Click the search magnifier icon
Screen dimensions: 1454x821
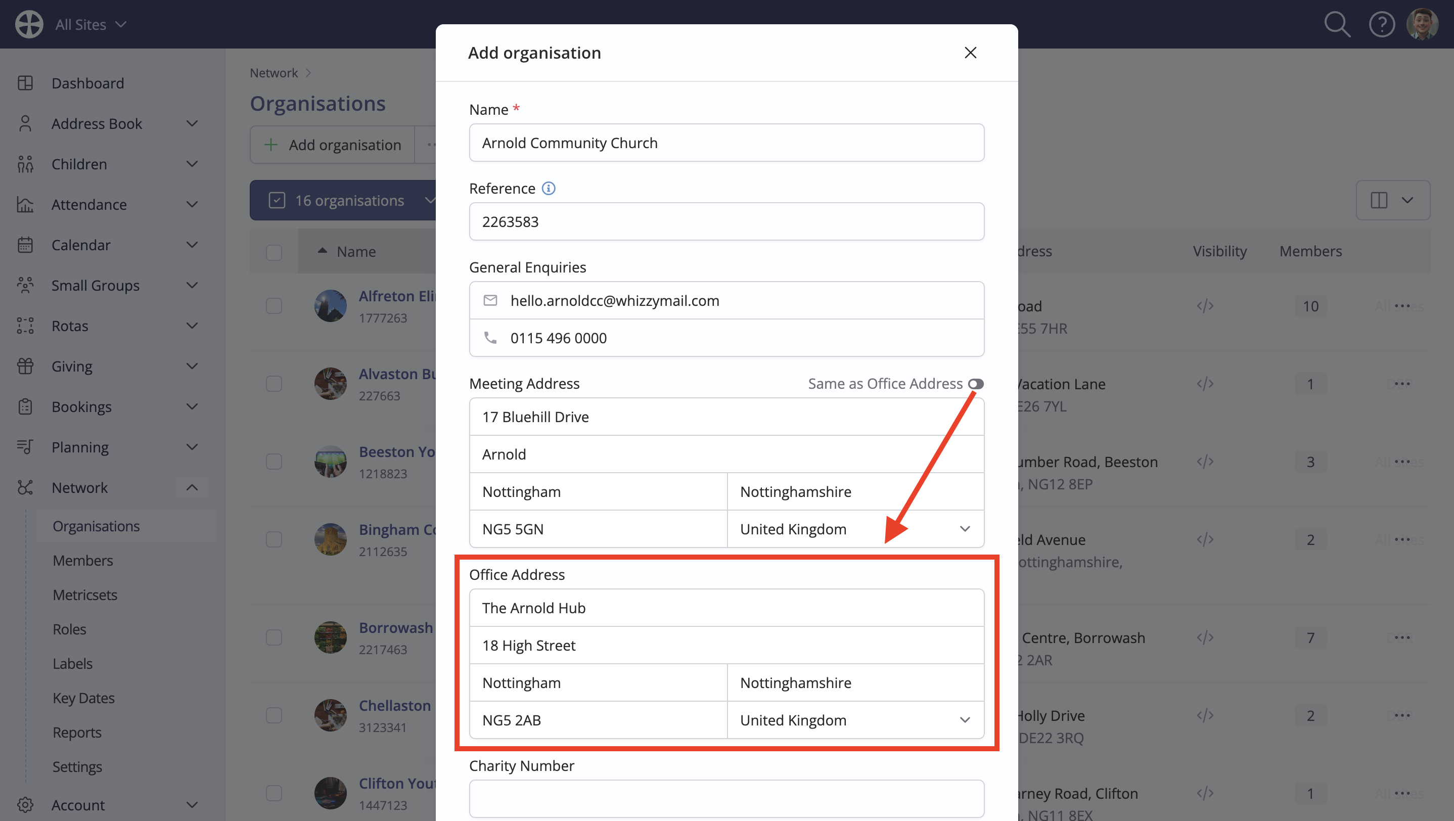pos(1337,24)
